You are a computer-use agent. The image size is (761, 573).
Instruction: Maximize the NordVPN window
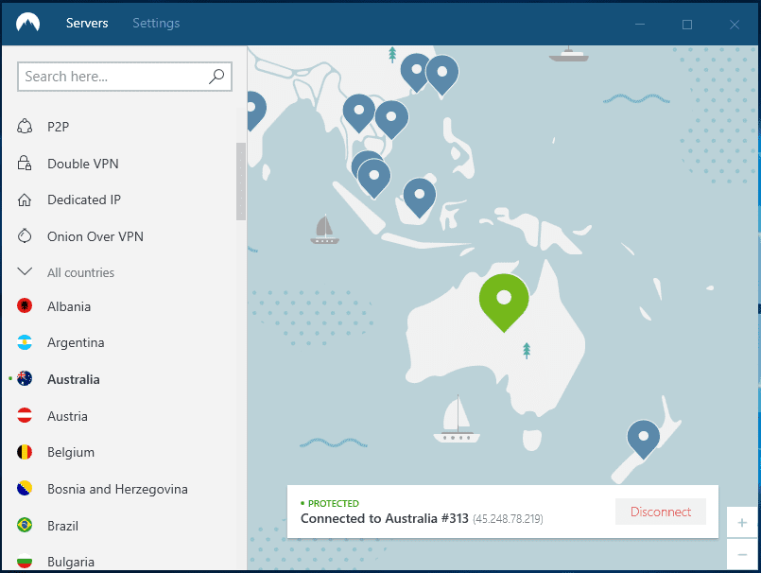coord(687,25)
